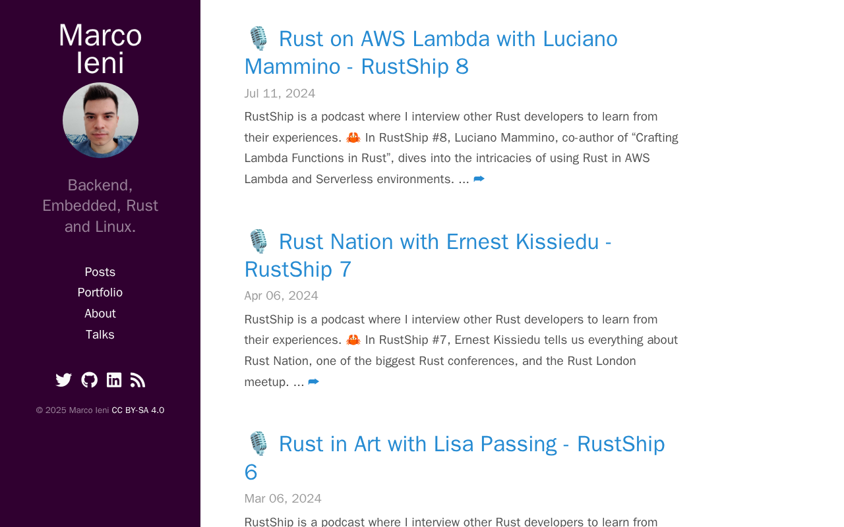Click the Jul 11, 2024 post date
Viewport: 844px width, 527px height.
coord(280,94)
